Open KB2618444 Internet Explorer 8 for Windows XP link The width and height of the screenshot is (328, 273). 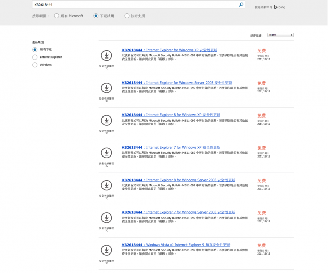(x=171, y=115)
